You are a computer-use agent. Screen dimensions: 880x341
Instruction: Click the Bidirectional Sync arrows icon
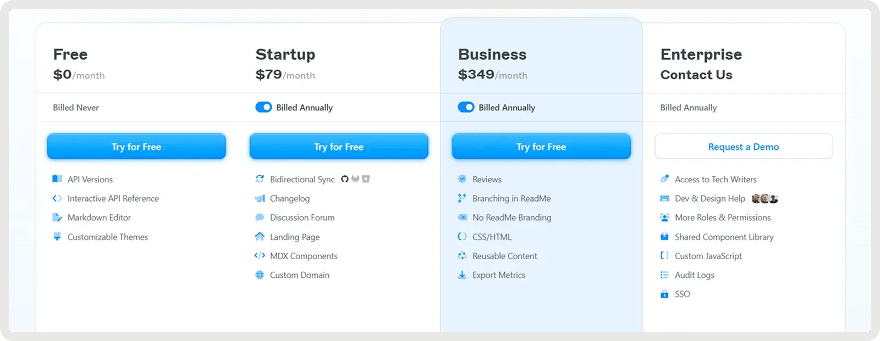pos(260,179)
